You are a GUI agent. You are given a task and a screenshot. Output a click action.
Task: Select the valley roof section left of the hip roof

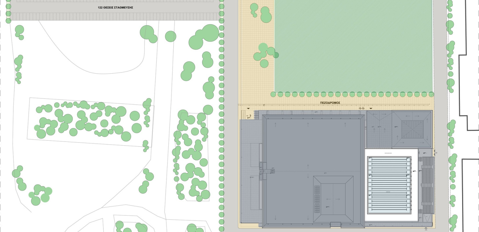(x=379, y=129)
